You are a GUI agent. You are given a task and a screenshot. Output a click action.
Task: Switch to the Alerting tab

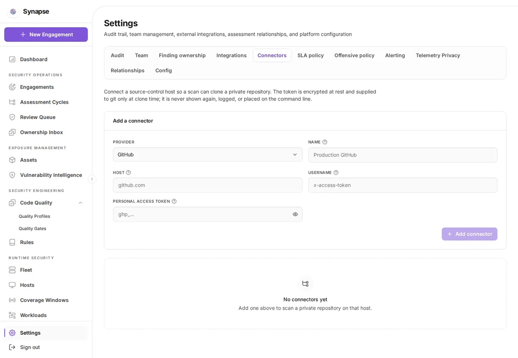pyautogui.click(x=395, y=55)
